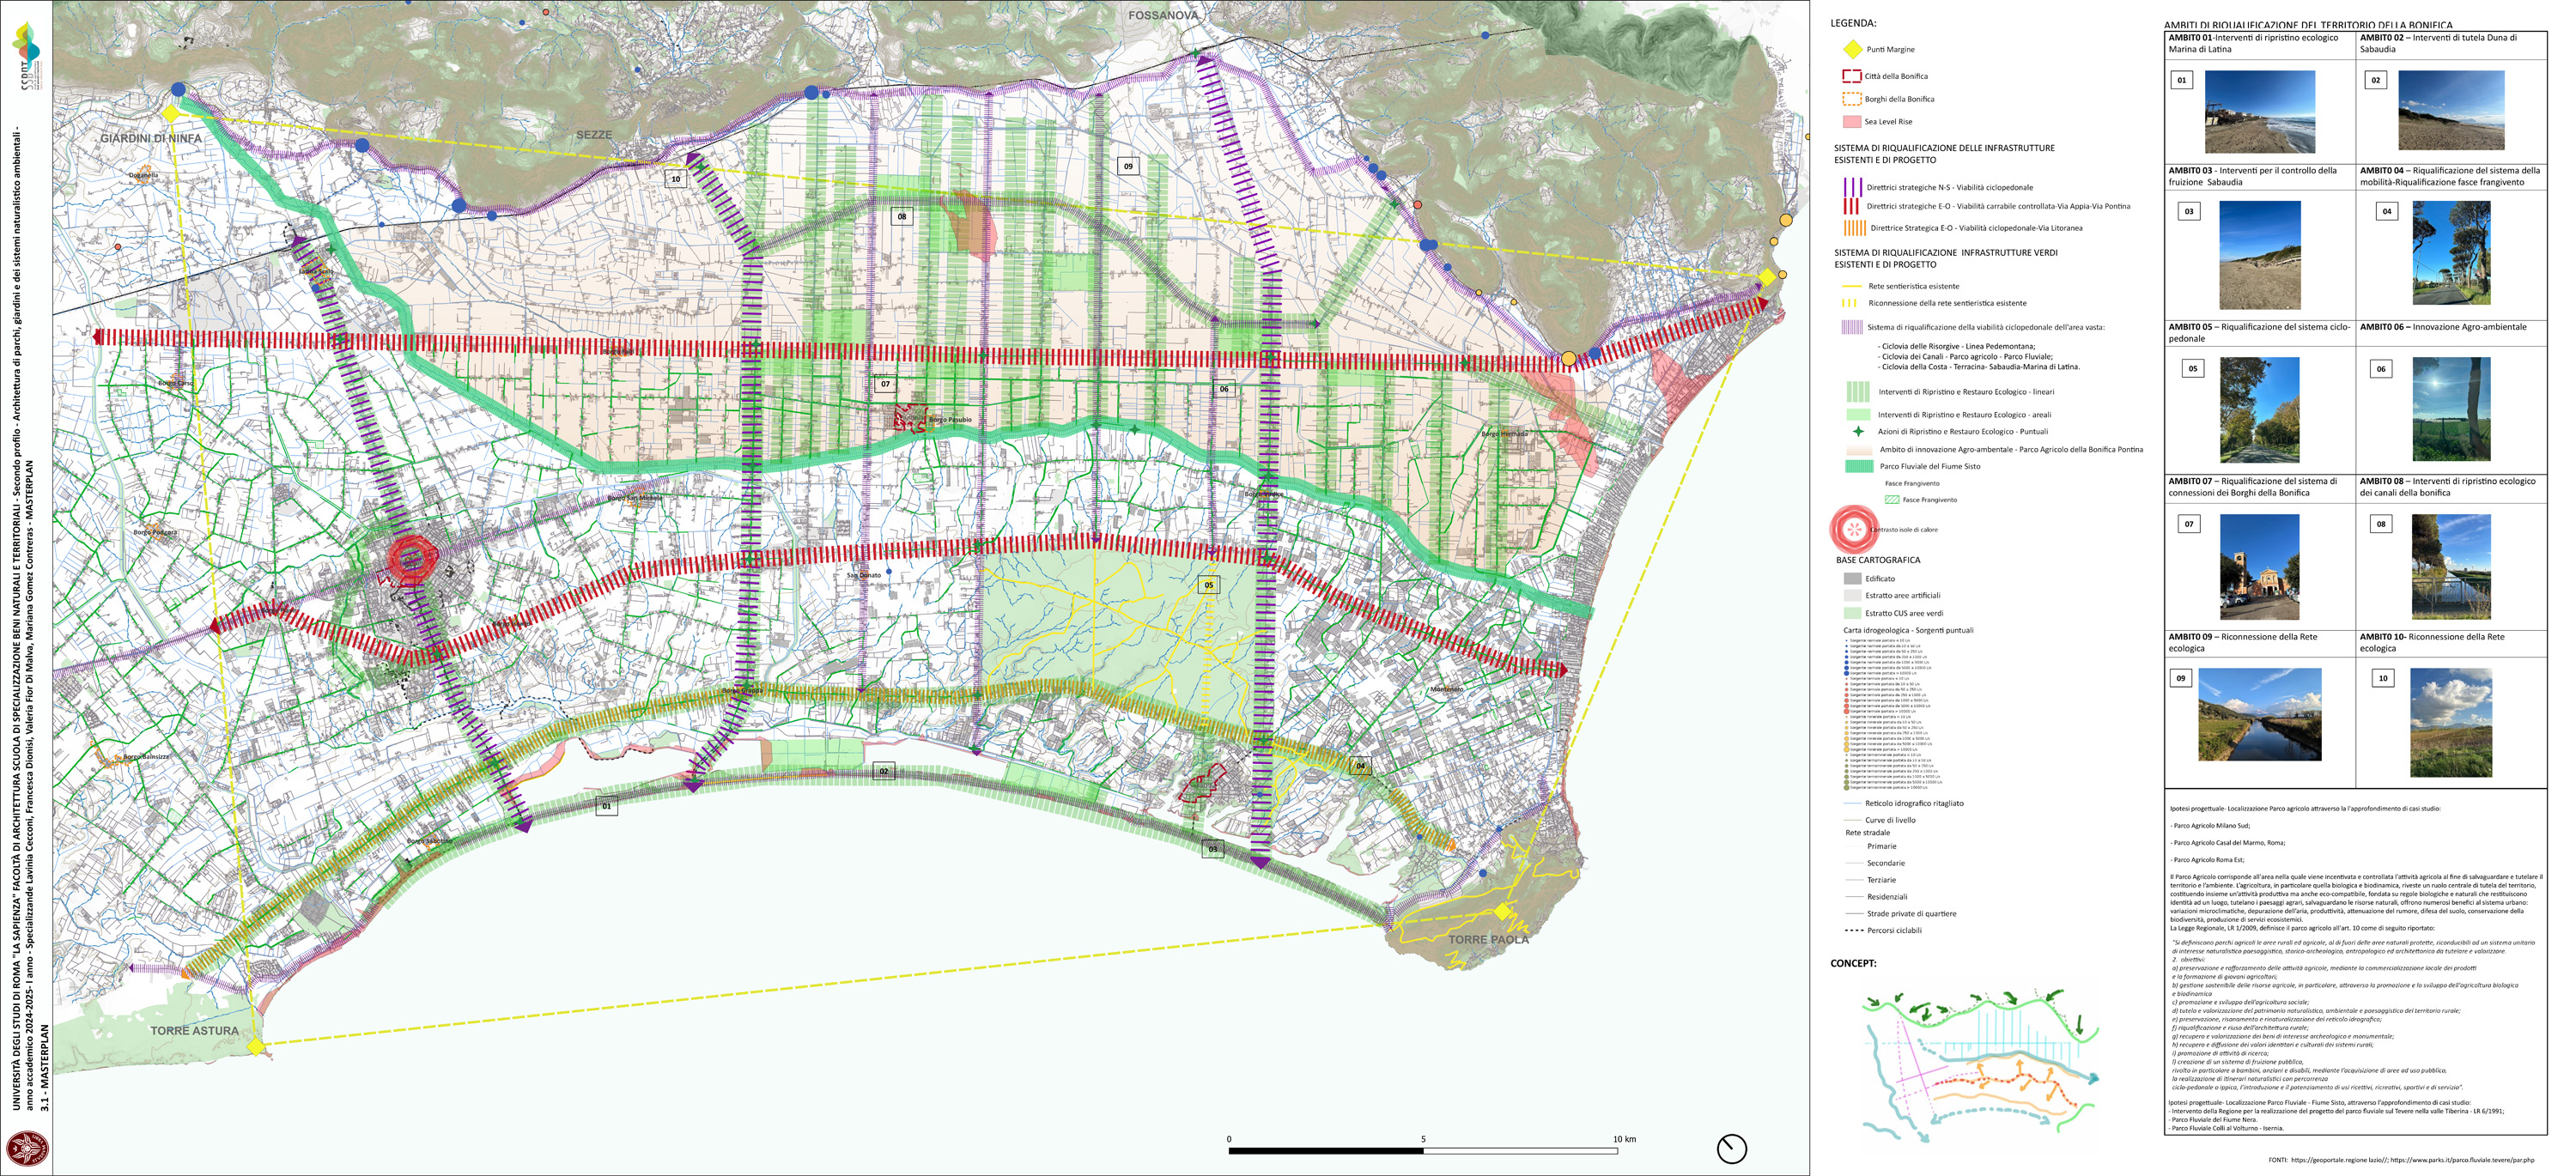Select the Via Litoranea orange legend symbol
The image size is (2576, 1176).
pyautogui.click(x=1854, y=228)
